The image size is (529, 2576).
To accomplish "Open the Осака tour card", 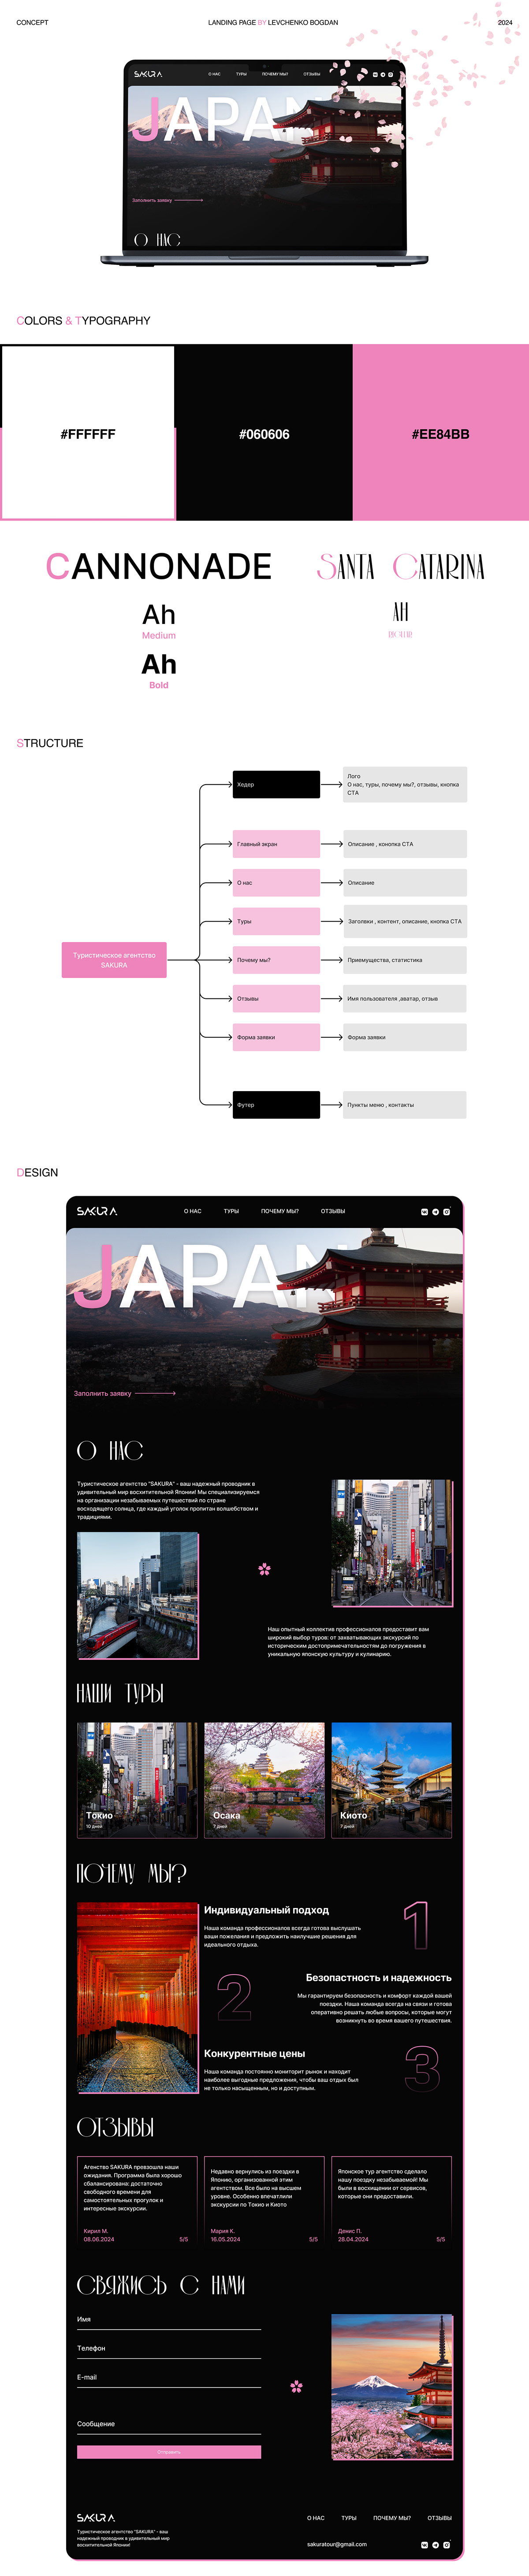I will [x=264, y=1780].
